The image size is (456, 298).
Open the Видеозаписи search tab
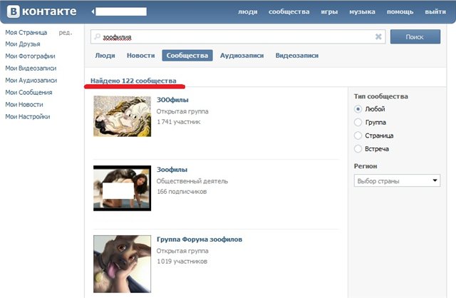coord(296,56)
